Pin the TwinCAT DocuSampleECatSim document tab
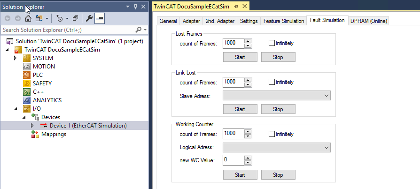The height and width of the screenshot is (189, 420). click(x=236, y=7)
